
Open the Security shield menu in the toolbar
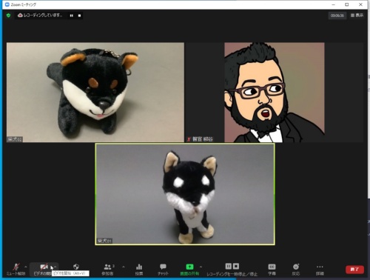click(x=76, y=267)
